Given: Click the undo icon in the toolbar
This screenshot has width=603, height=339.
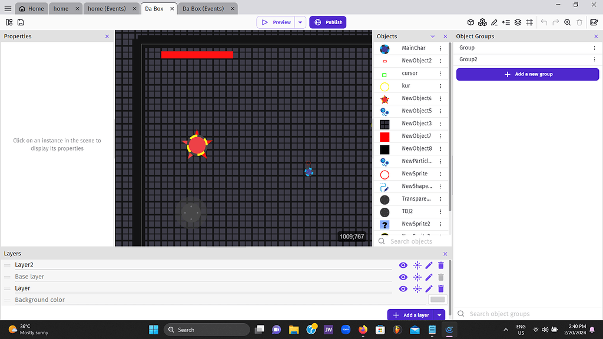Looking at the screenshot, I should coord(544,22).
